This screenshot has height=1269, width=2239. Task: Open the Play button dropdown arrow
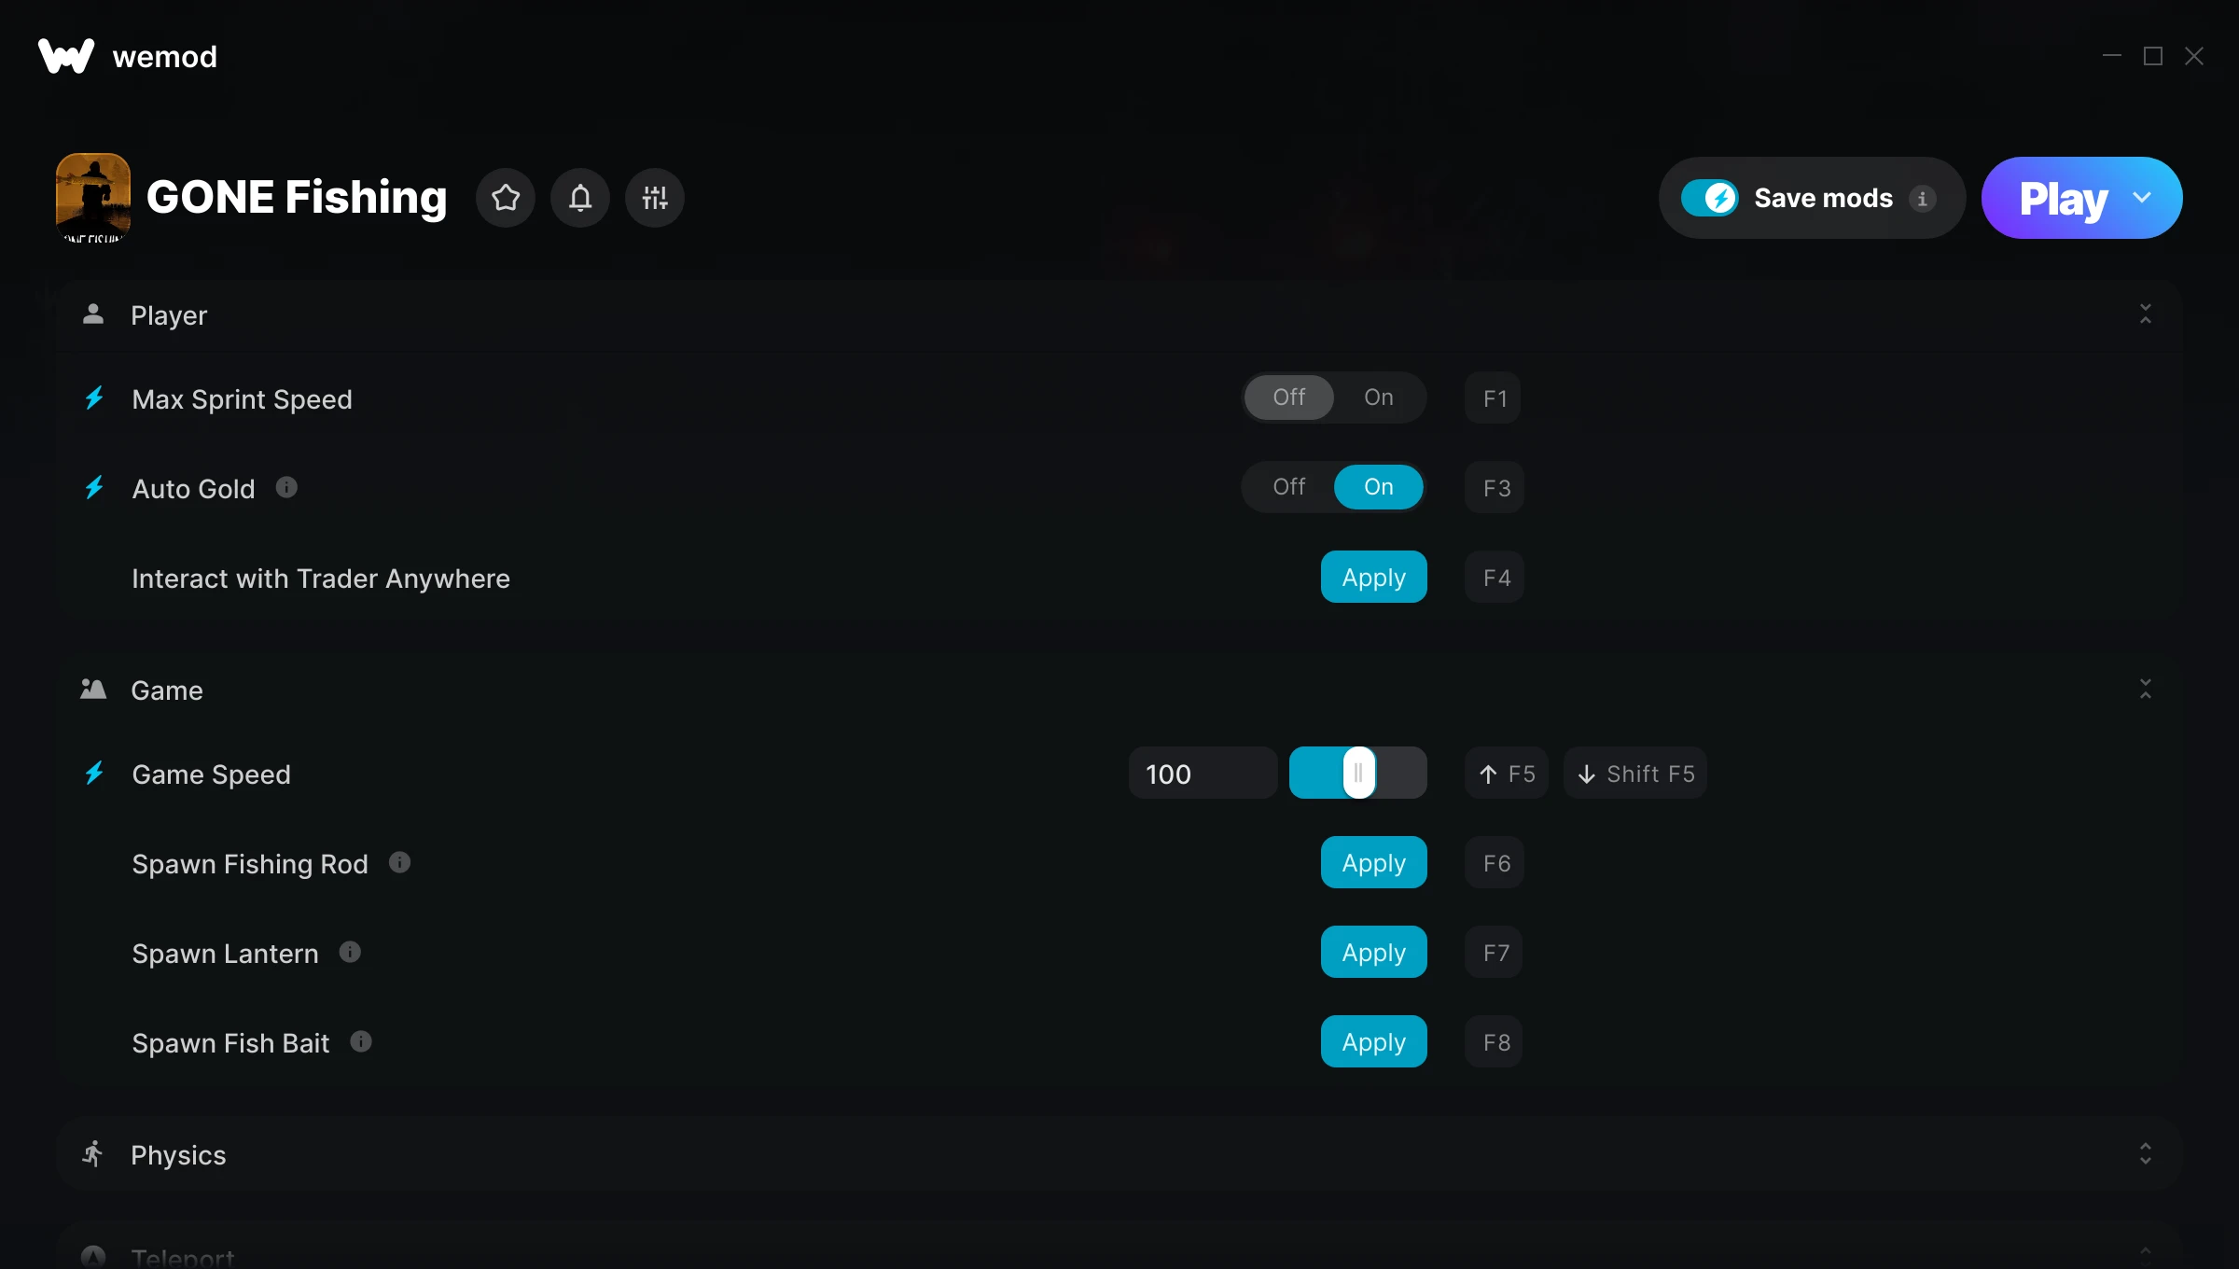tap(2142, 198)
